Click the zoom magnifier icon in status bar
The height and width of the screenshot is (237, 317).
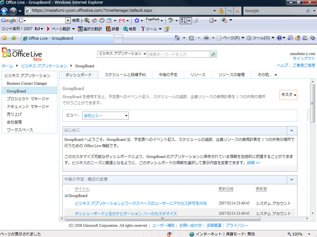point(289,234)
